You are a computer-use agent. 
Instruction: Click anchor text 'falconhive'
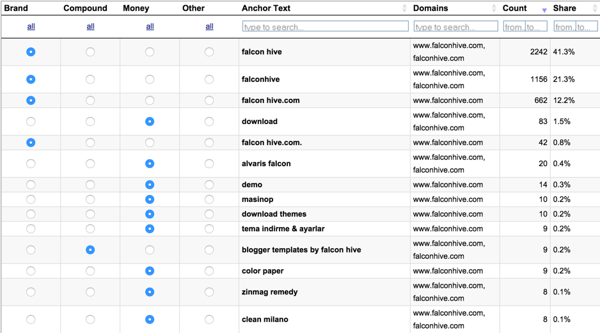point(260,79)
